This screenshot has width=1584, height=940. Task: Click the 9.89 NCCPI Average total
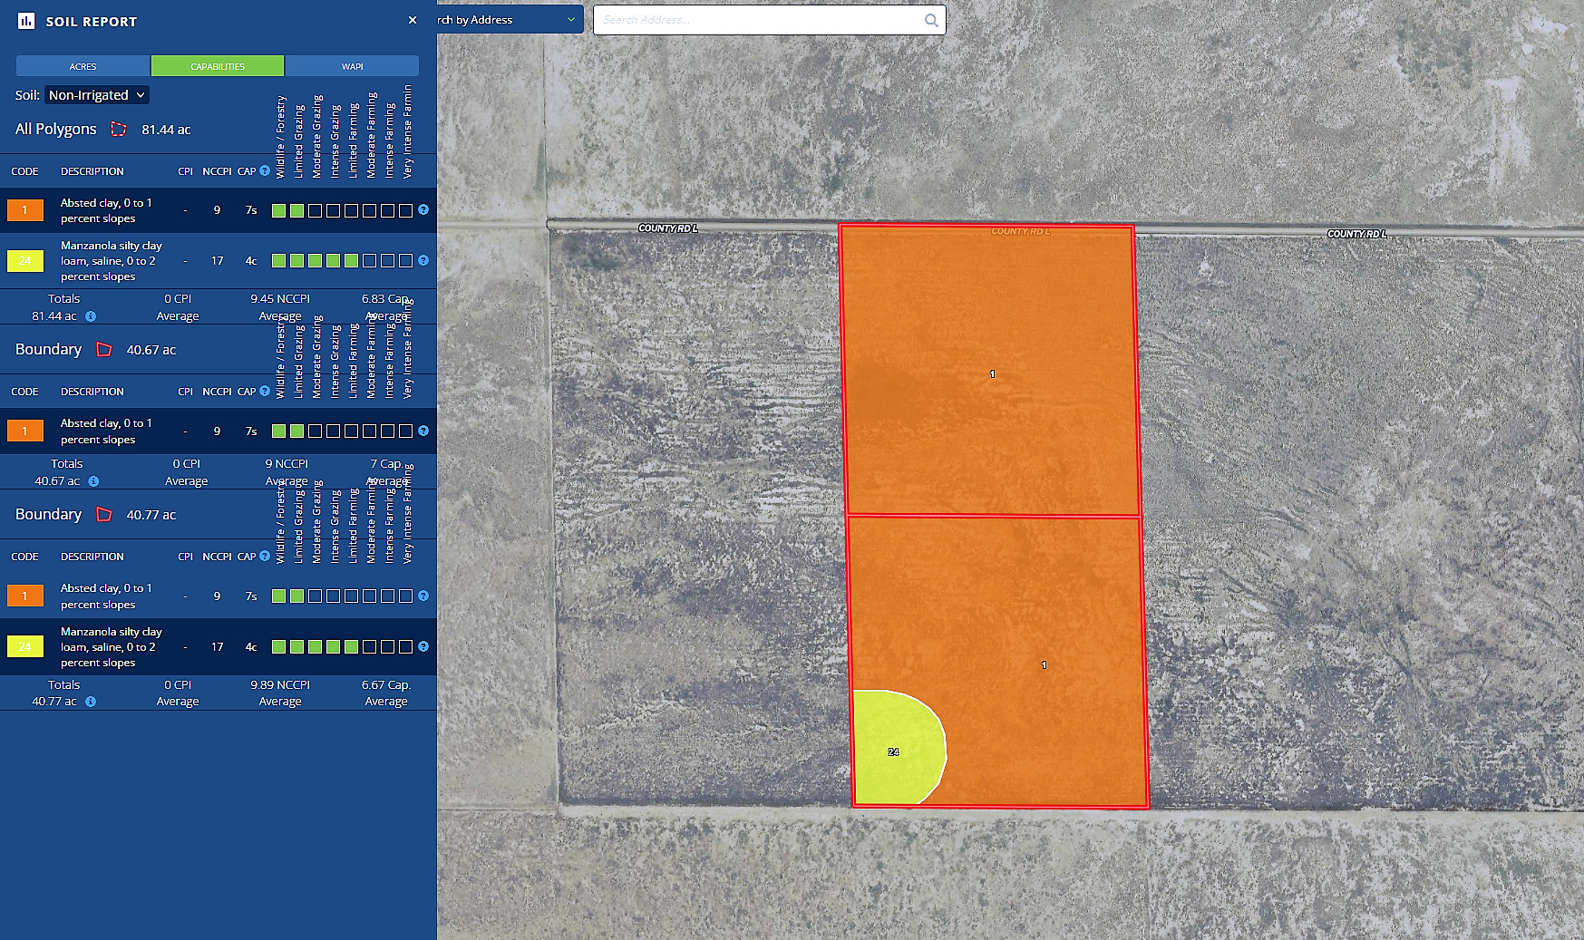280,693
